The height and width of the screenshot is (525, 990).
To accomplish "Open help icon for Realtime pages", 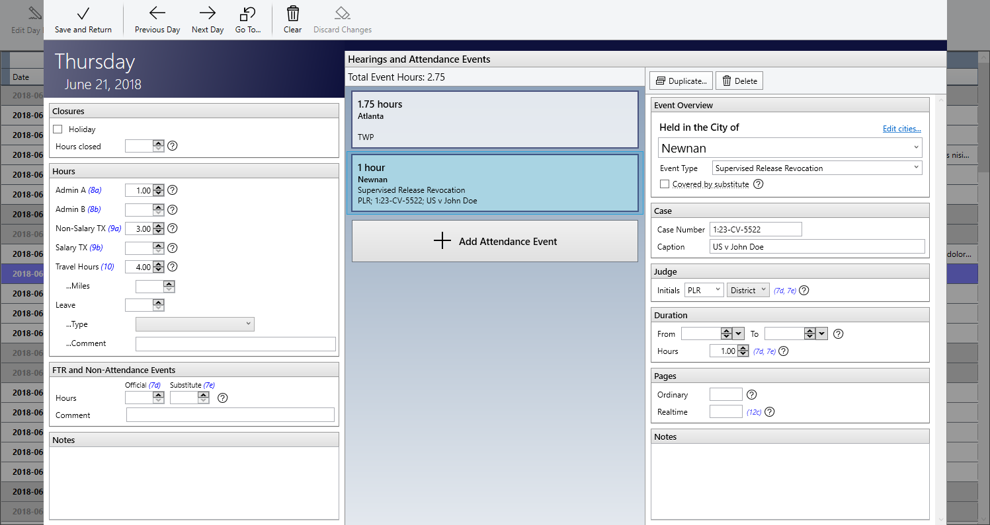I will coord(769,412).
